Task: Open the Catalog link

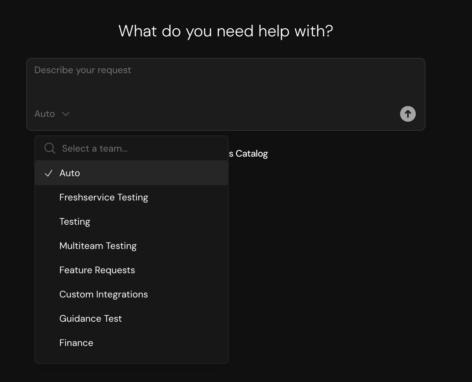Action: 249,153
